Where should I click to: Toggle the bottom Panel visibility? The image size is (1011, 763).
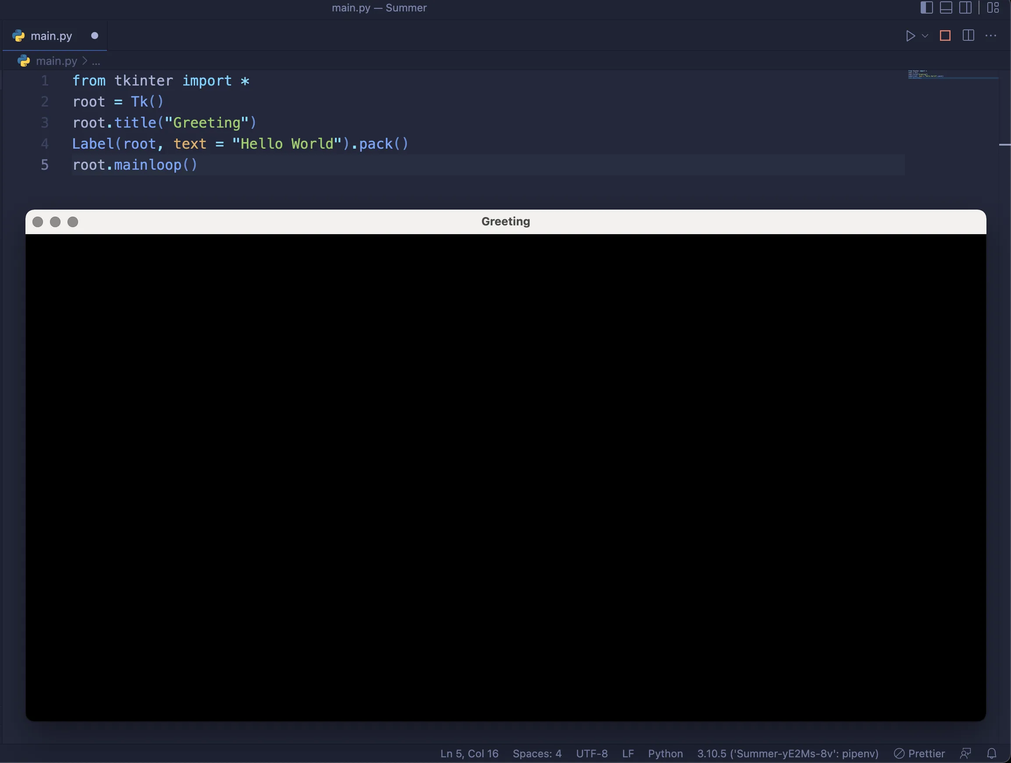click(946, 8)
